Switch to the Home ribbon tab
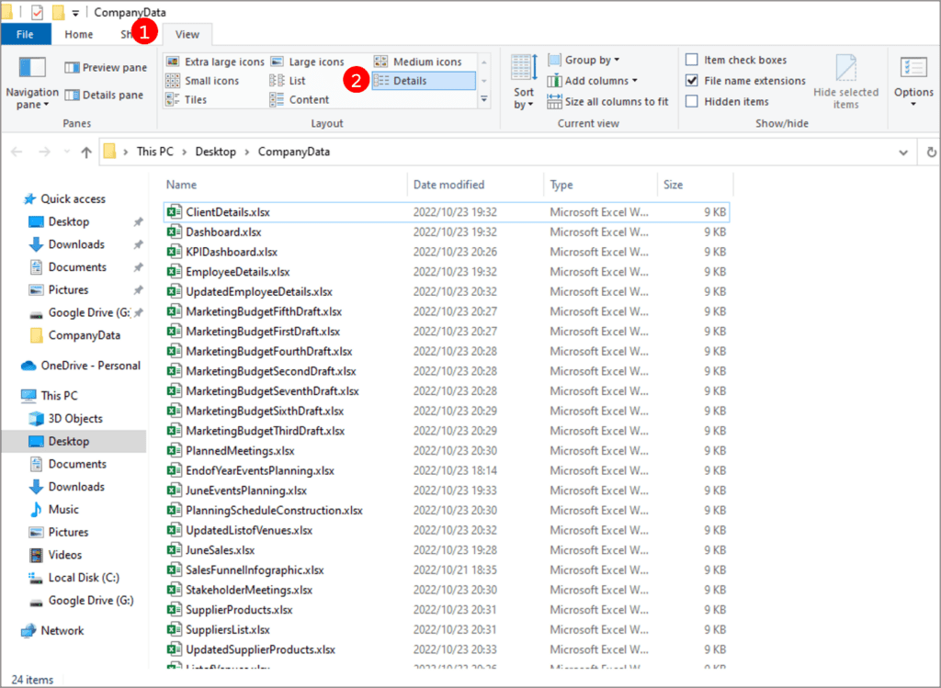The width and height of the screenshot is (941, 688). [78, 34]
